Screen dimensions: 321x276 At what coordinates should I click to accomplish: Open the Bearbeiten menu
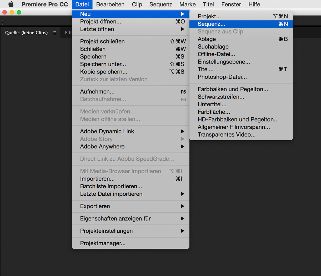click(x=110, y=4)
